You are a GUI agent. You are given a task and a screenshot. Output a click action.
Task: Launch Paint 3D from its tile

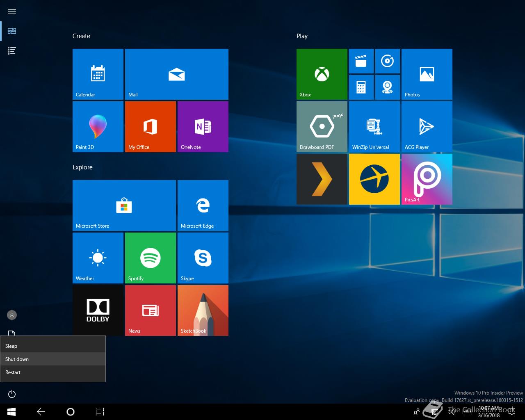(98, 127)
